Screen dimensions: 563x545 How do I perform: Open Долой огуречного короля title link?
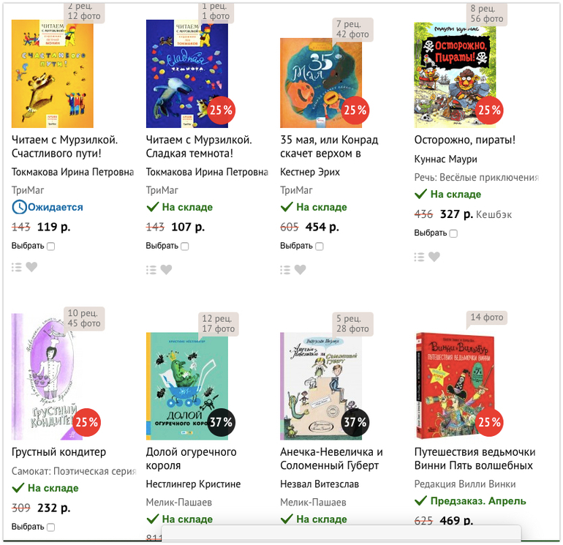click(191, 459)
